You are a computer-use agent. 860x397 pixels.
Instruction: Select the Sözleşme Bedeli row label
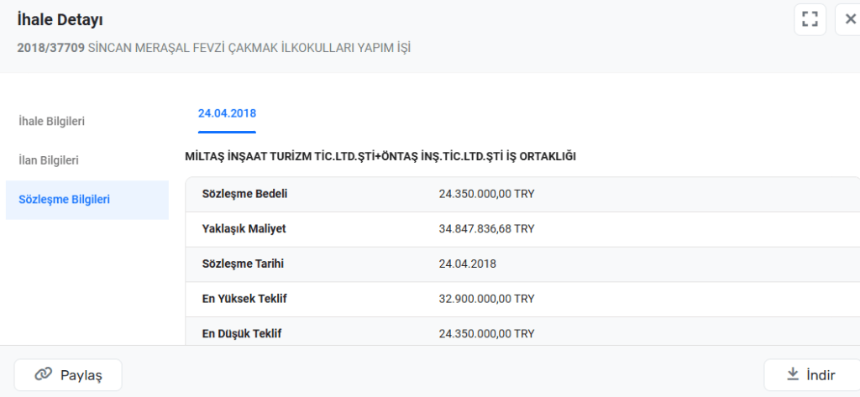tap(245, 194)
